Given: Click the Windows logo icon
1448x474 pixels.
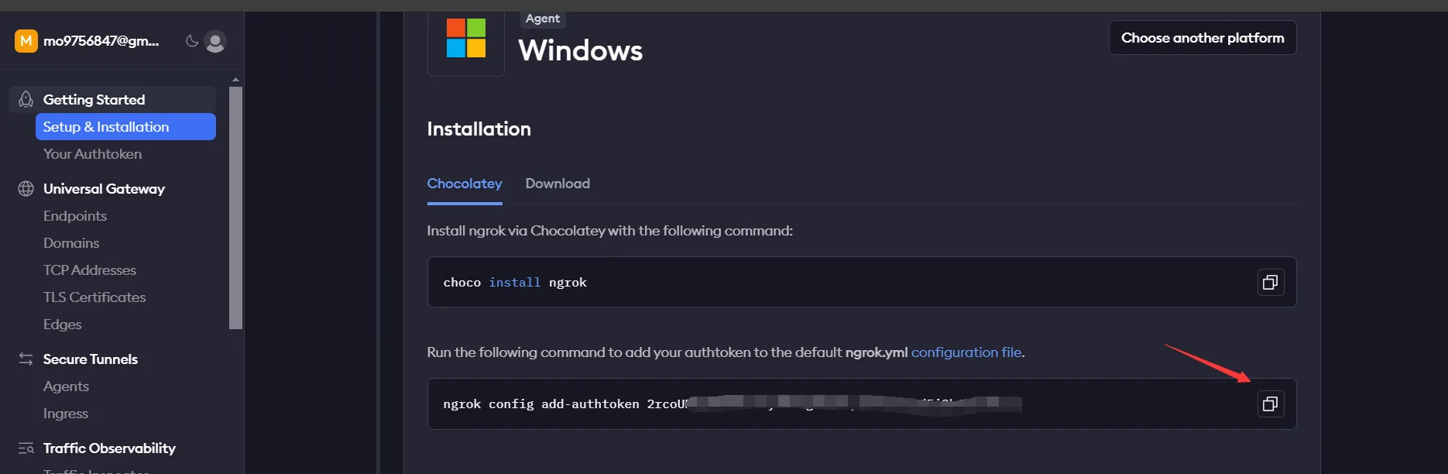Looking at the screenshot, I should click(x=466, y=39).
